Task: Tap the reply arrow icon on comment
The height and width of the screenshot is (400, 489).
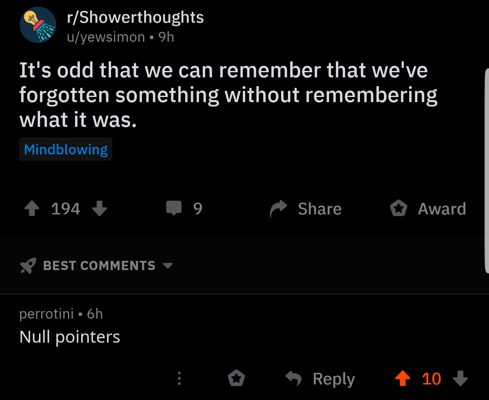Action: coord(294,378)
